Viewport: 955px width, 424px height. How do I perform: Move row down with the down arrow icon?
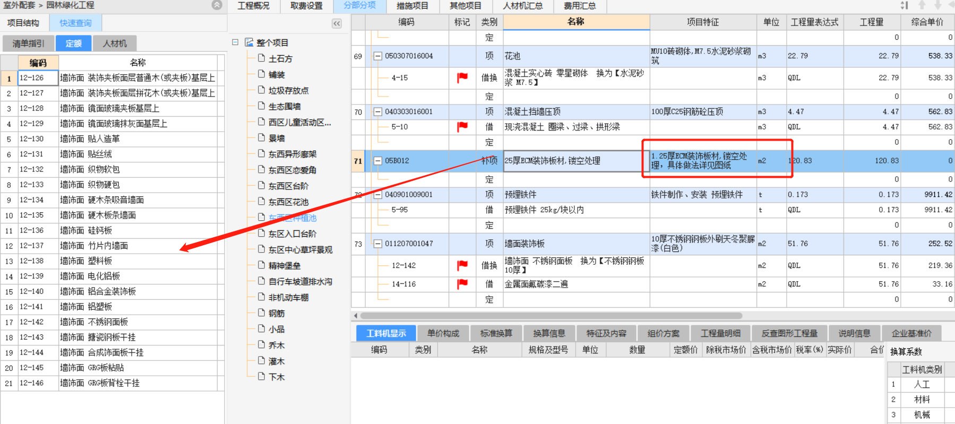(938, 5)
